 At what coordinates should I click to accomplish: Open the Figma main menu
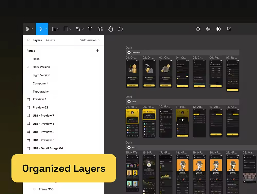pyautogui.click(x=28, y=29)
